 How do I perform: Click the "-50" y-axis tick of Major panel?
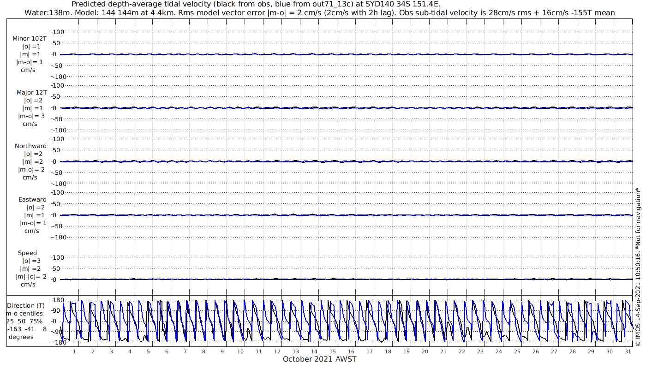tap(58, 119)
